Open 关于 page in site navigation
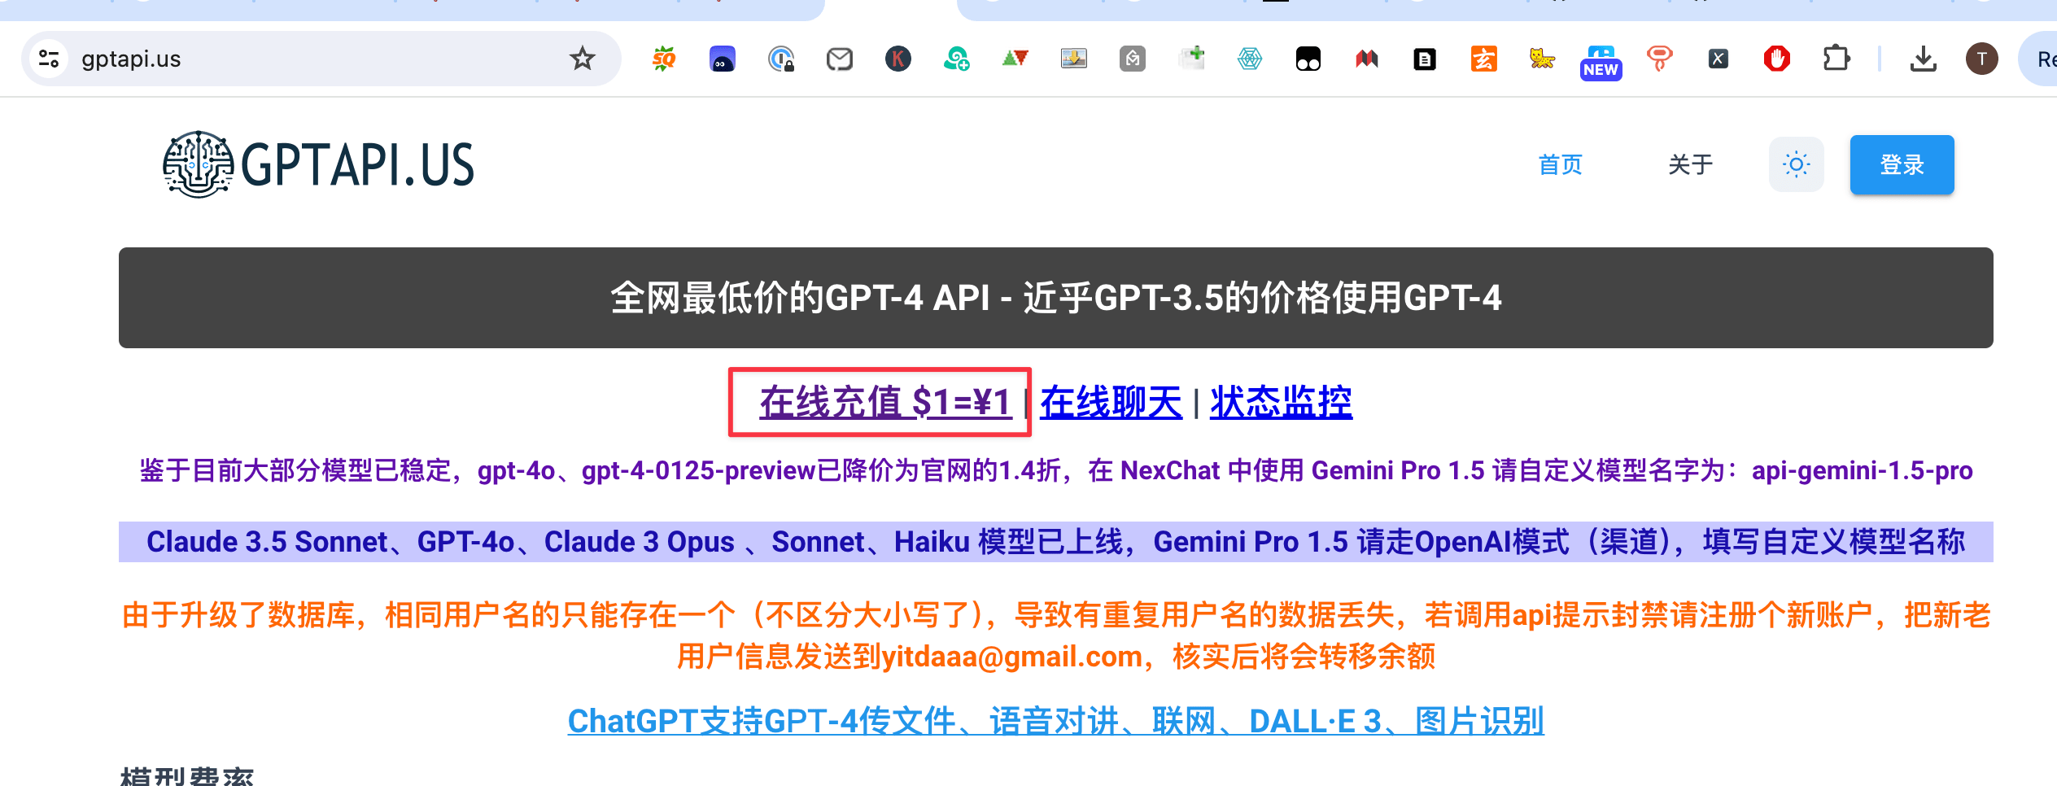The width and height of the screenshot is (2057, 786). pyautogui.click(x=1690, y=164)
